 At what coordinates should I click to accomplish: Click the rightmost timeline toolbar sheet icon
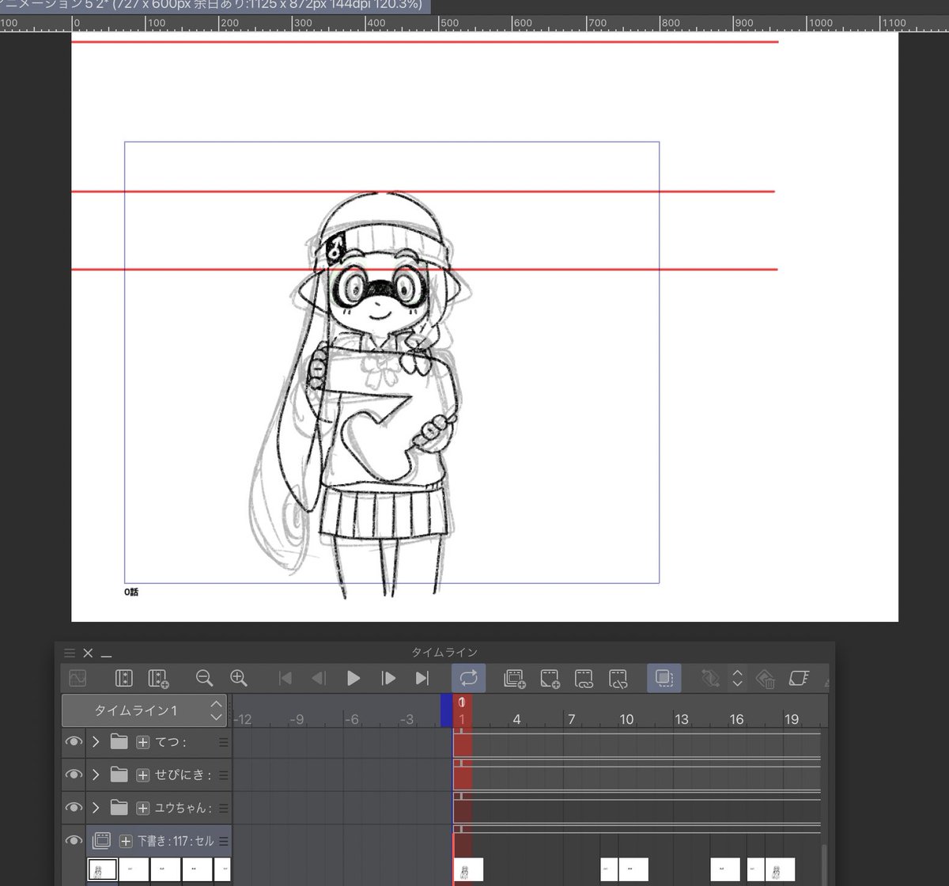coord(799,678)
